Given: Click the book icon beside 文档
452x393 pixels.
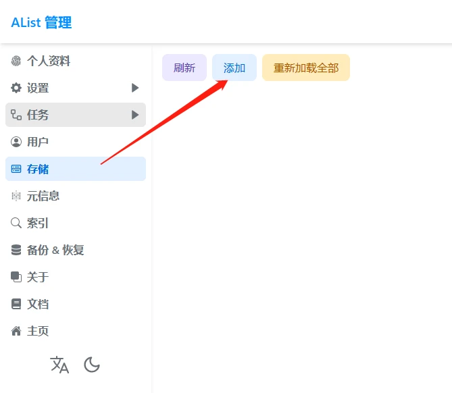Looking at the screenshot, I should pyautogui.click(x=16, y=304).
